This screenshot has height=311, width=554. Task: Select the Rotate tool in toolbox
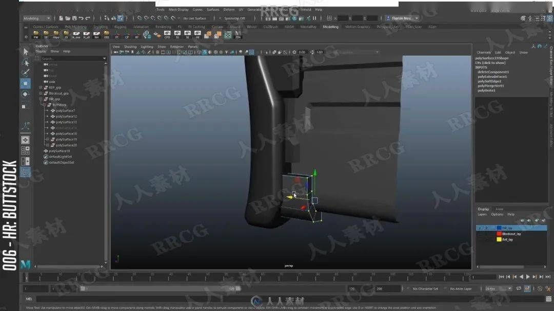(26, 94)
